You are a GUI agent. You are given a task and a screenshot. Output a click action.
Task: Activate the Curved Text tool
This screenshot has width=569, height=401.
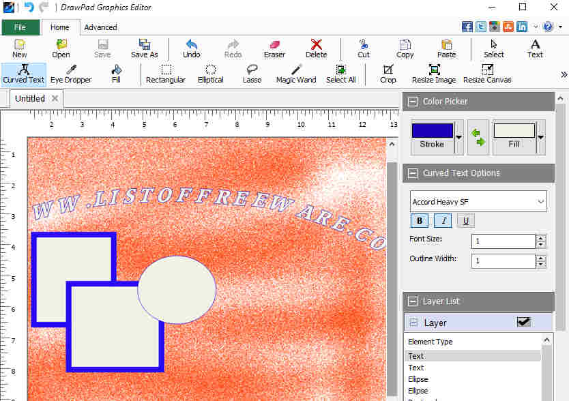click(x=24, y=74)
